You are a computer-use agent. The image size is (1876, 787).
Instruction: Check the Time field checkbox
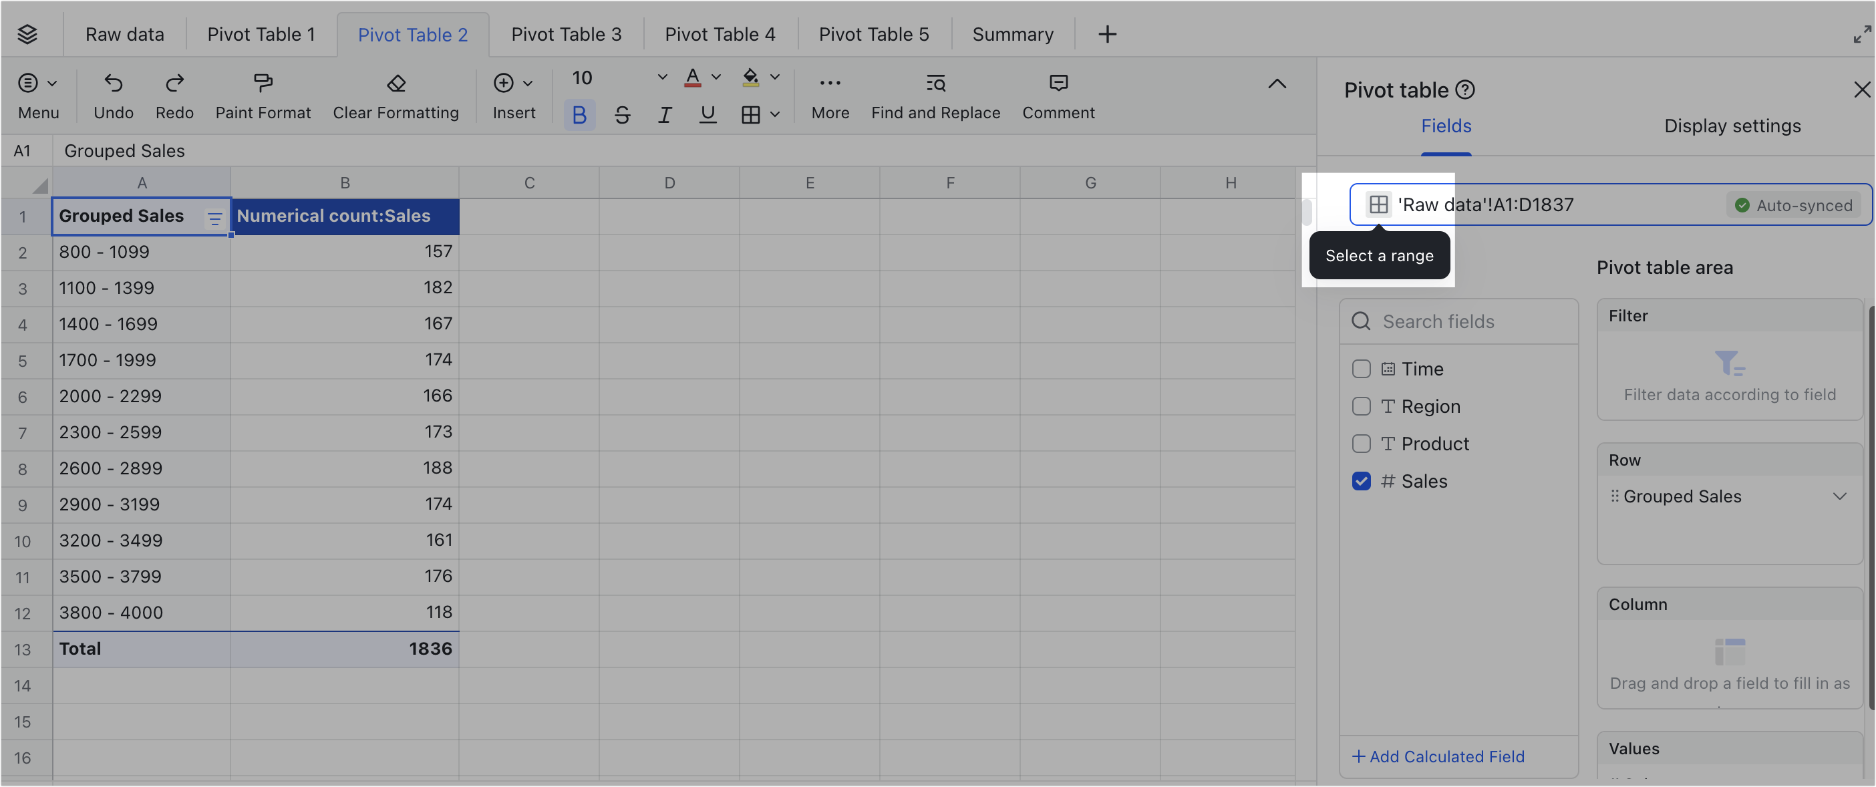(x=1360, y=369)
